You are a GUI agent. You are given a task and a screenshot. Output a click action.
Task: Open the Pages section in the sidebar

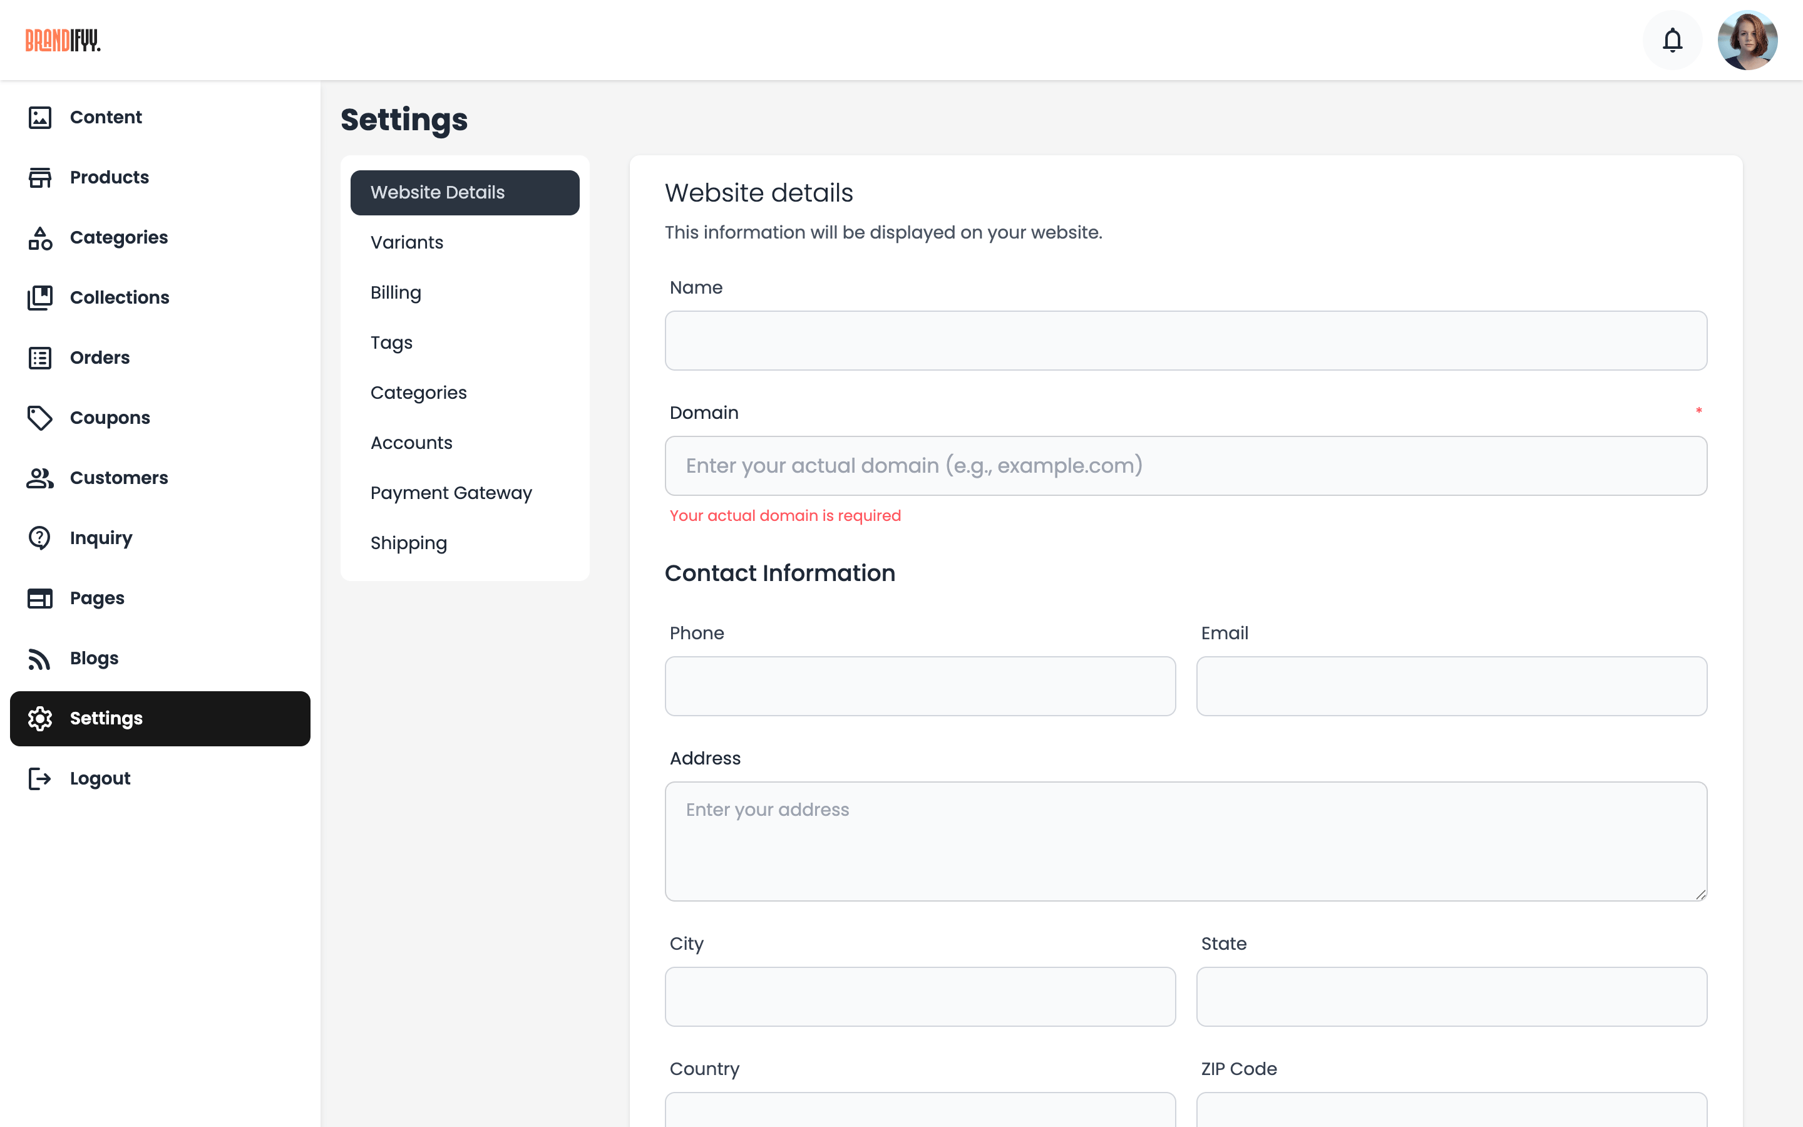pyautogui.click(x=97, y=598)
